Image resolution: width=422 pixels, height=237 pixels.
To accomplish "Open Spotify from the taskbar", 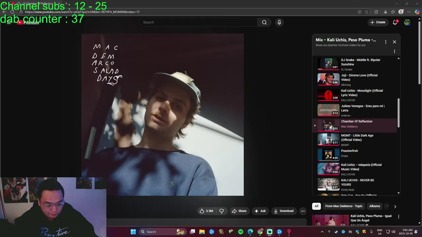I will [x=241, y=232].
